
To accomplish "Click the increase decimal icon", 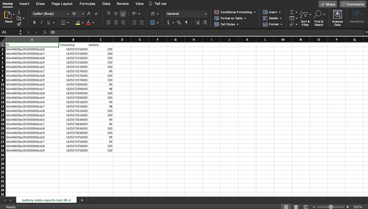I will click(197, 23).
